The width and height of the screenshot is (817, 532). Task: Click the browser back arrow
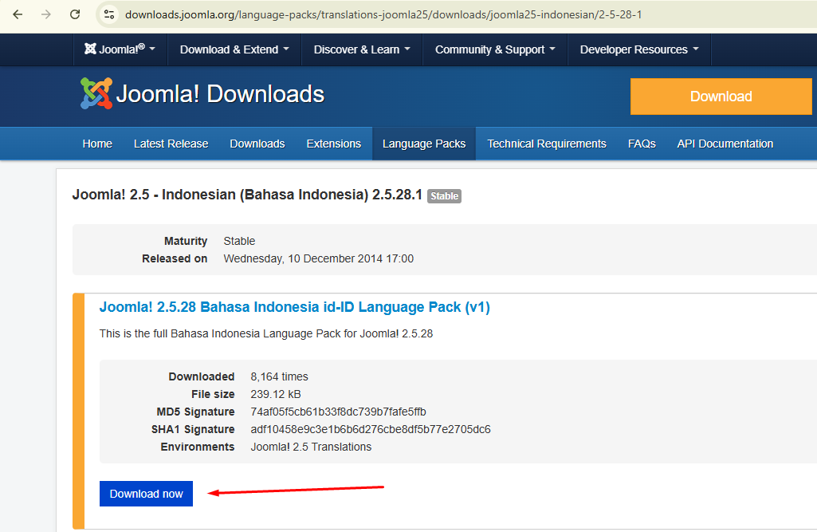(18, 14)
